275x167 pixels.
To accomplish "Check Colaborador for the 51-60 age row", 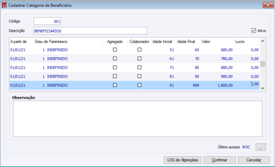I will tap(140, 50).
